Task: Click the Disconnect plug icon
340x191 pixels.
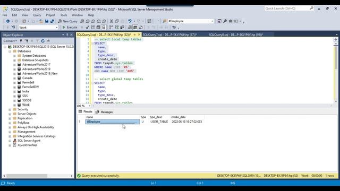Action: [x=27, y=41]
